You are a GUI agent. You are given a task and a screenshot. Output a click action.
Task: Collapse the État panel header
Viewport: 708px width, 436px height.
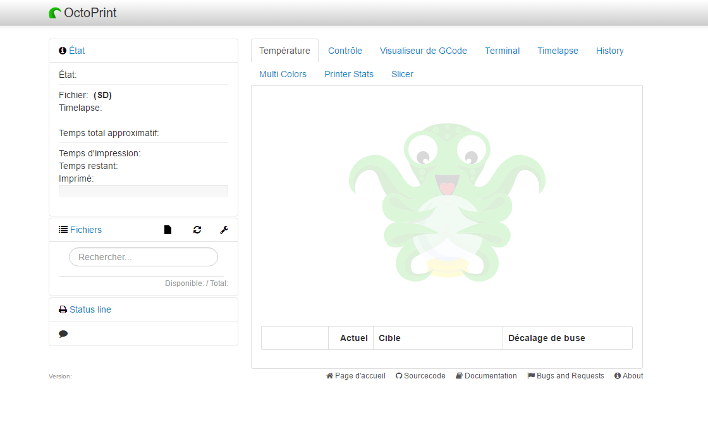76,51
